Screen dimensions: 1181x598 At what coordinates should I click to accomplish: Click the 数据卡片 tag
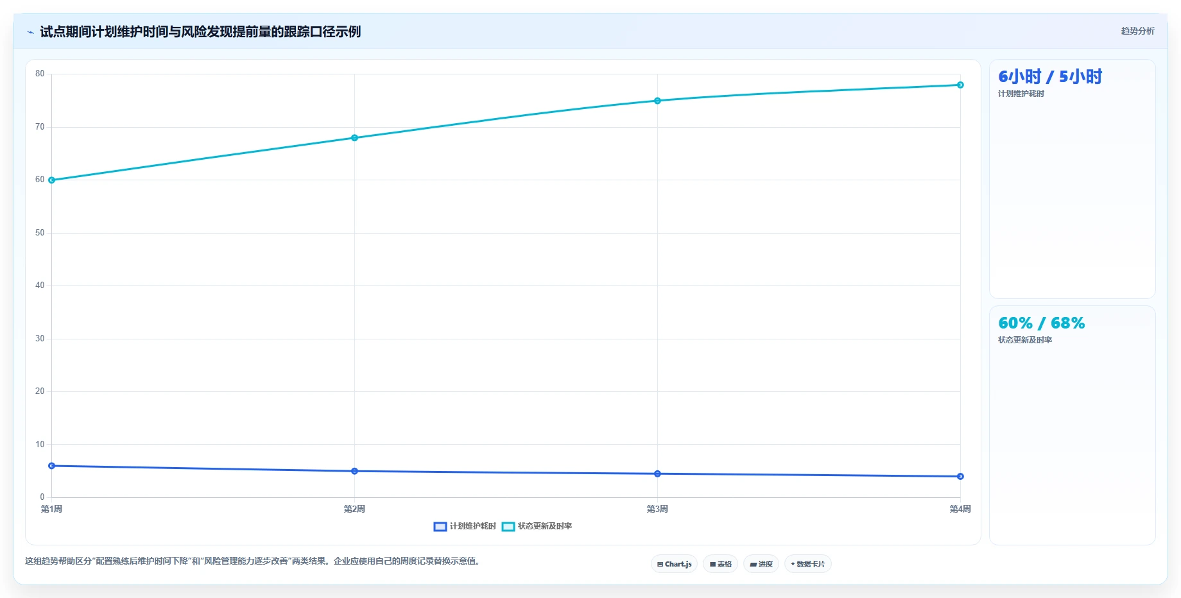[808, 564]
